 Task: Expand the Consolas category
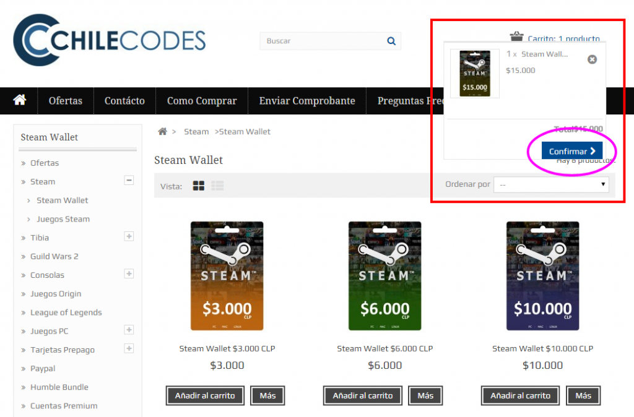coord(129,274)
